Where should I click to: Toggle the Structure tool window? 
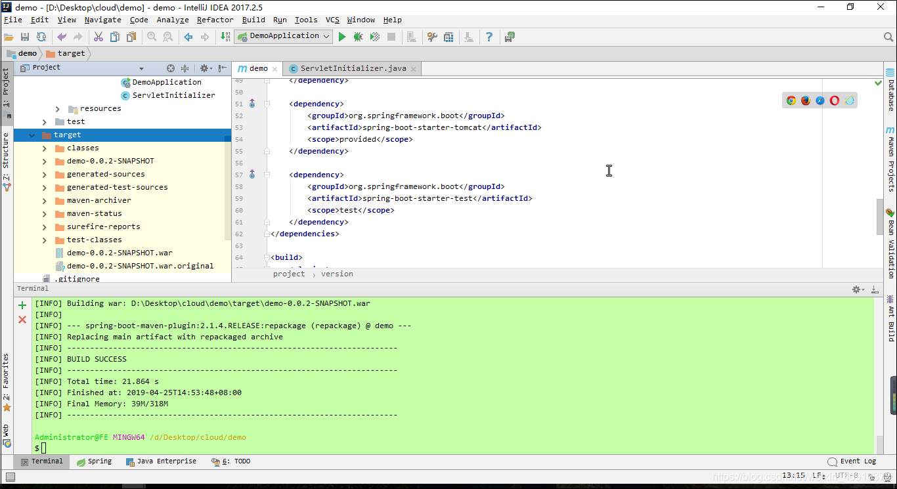6,161
